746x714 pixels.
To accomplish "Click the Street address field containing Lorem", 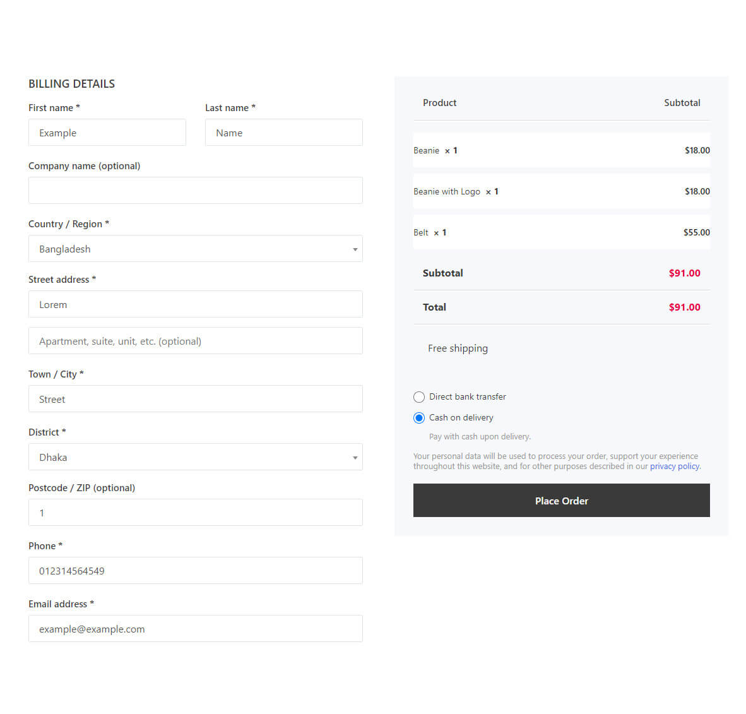I will click(x=196, y=305).
